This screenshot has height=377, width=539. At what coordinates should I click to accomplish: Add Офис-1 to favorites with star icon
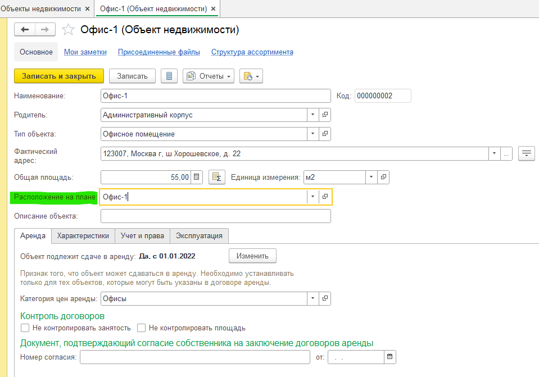tap(68, 30)
